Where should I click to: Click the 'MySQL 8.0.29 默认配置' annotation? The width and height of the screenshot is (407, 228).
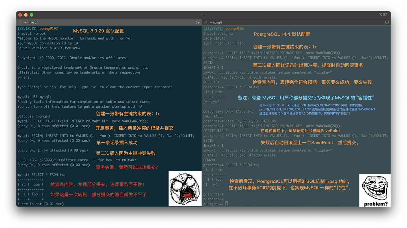tap(98, 31)
